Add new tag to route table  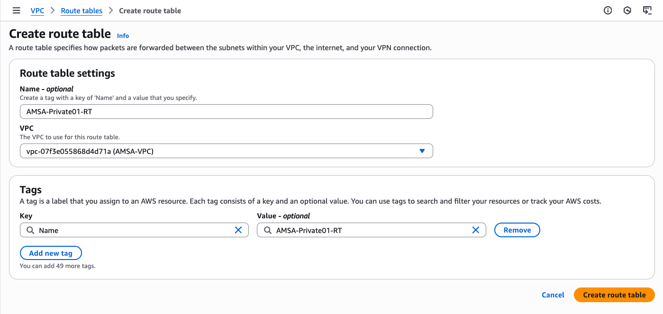(51, 253)
